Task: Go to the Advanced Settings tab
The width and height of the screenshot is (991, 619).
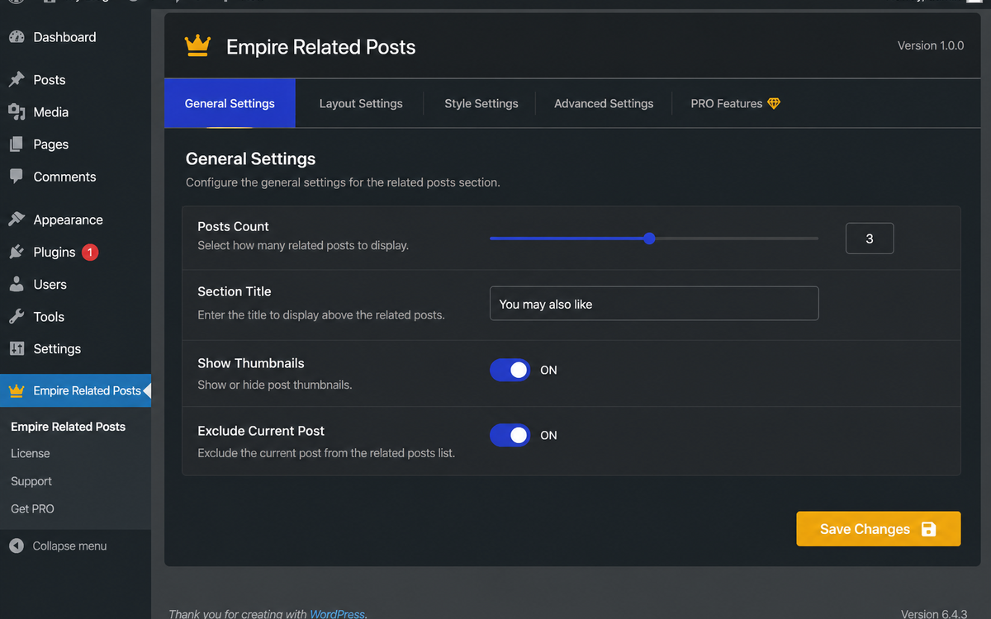Action: (604, 103)
